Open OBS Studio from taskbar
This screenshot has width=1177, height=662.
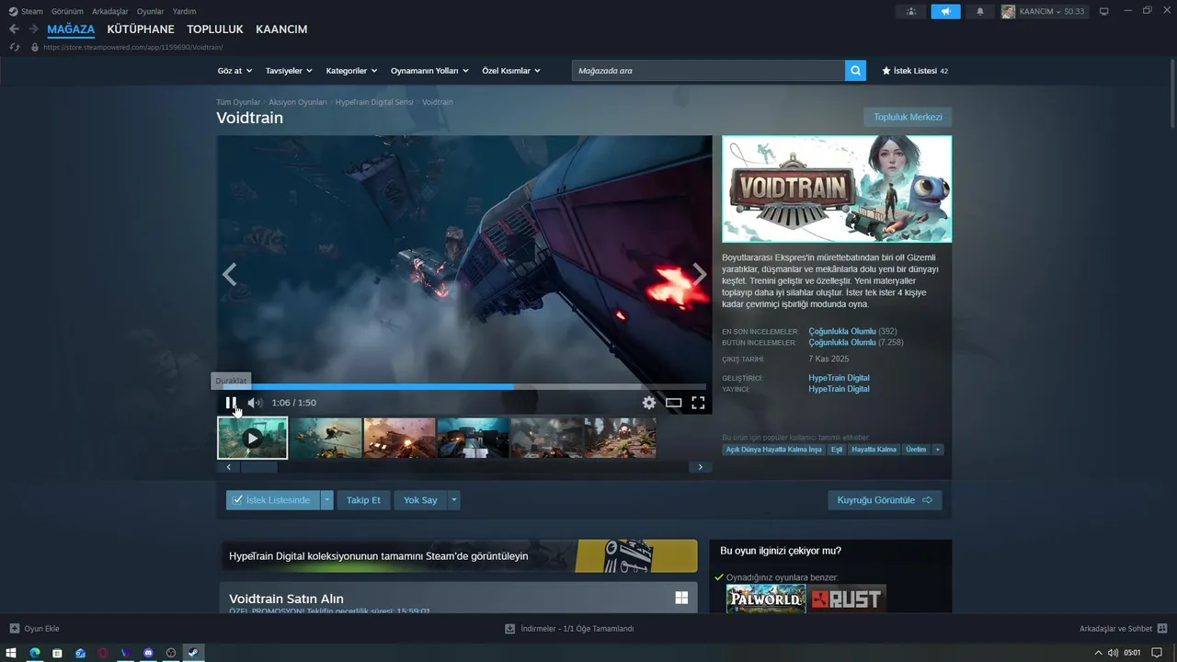click(171, 653)
